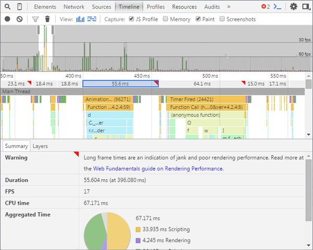Grab the left overview window handle

[x=38, y=30]
